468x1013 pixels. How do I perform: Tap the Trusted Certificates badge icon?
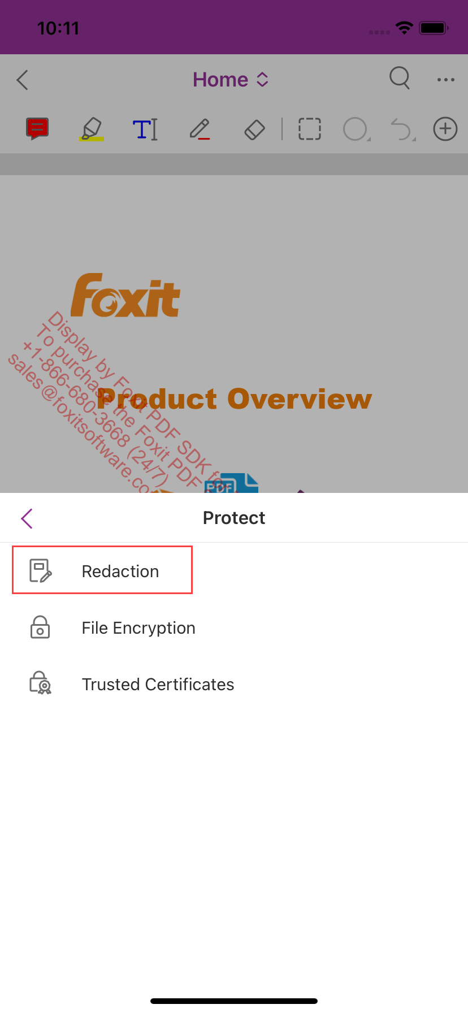[x=40, y=683]
